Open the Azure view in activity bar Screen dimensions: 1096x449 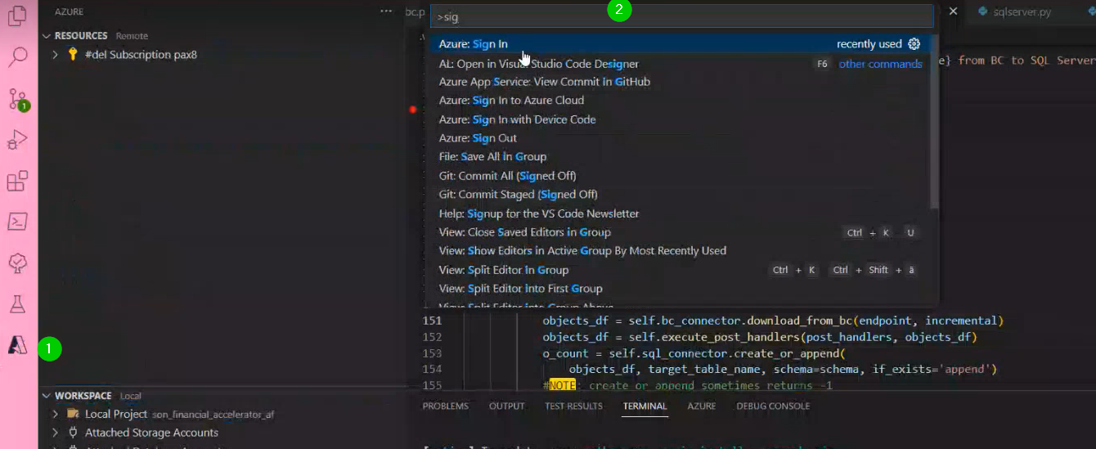coord(18,346)
